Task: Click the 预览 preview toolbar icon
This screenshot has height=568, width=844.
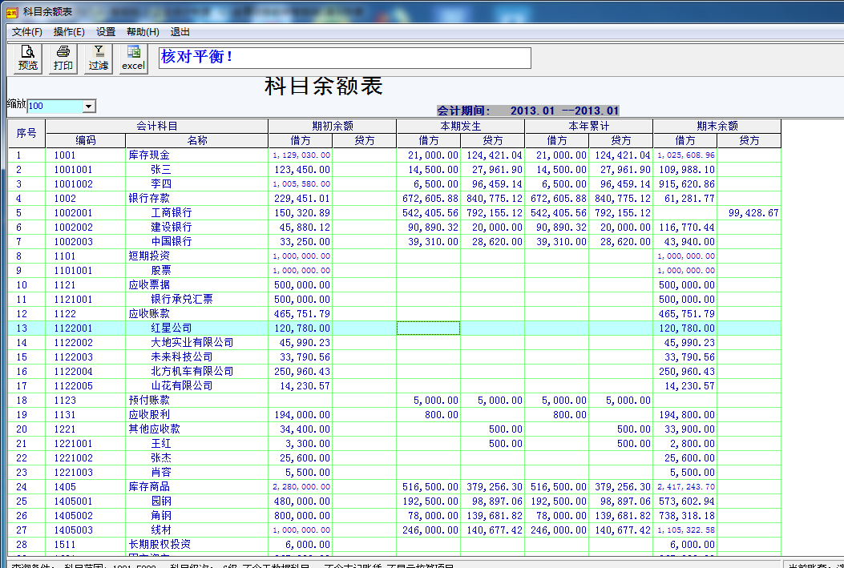Action: coord(28,58)
